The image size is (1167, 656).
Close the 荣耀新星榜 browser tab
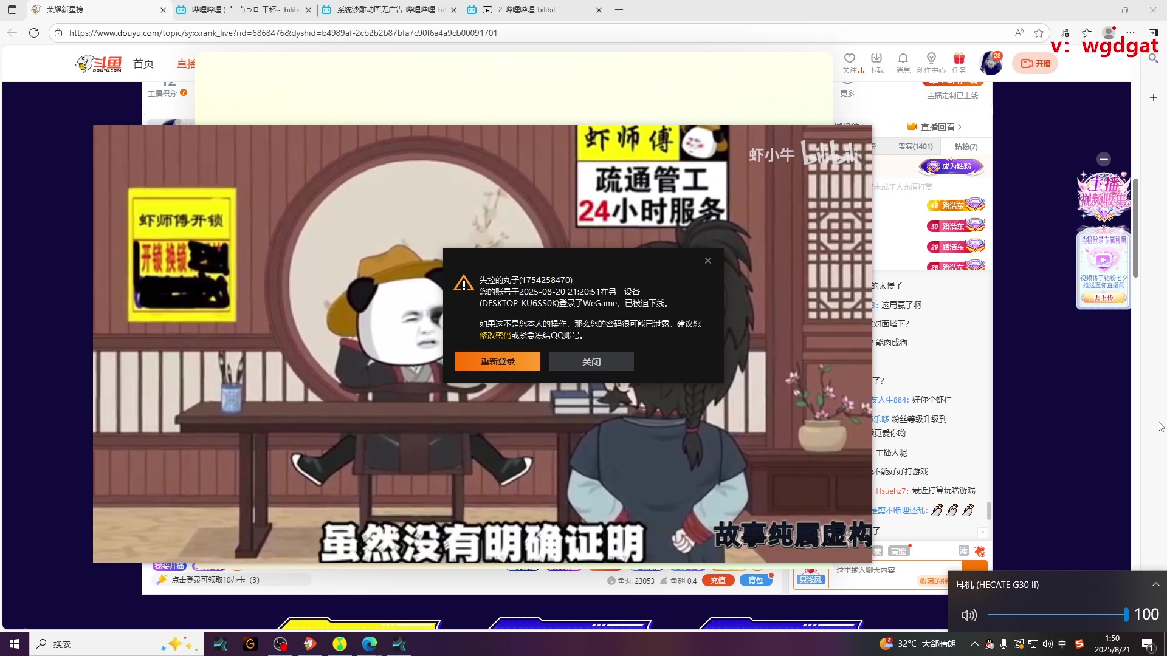coord(163,10)
